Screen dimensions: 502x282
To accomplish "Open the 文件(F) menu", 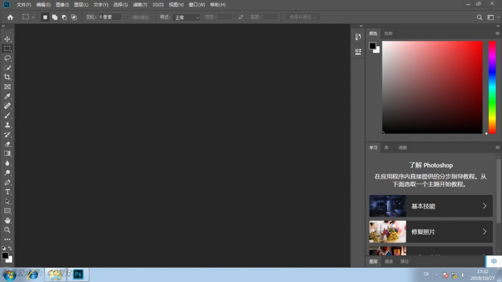I will (x=24, y=5).
